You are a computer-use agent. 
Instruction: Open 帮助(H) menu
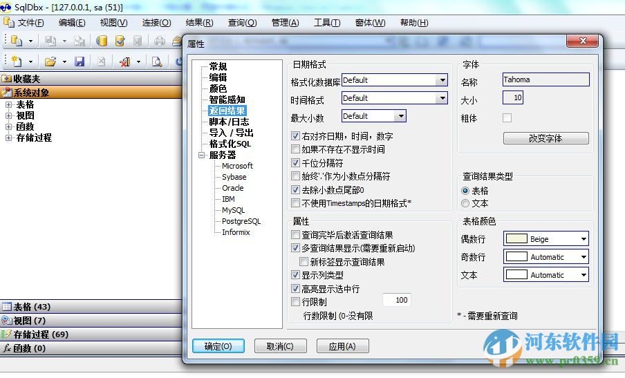pos(414,23)
